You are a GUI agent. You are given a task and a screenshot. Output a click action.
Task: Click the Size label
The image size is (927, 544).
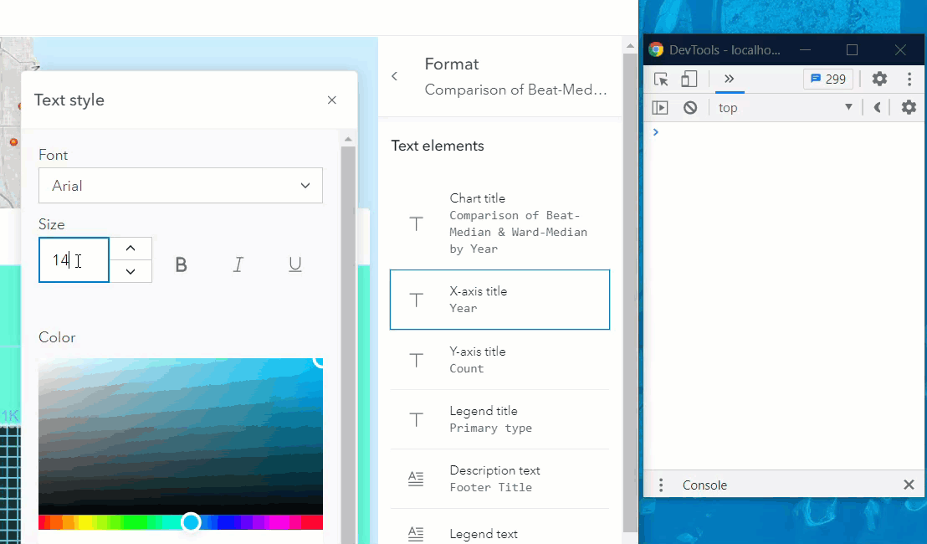(x=51, y=224)
